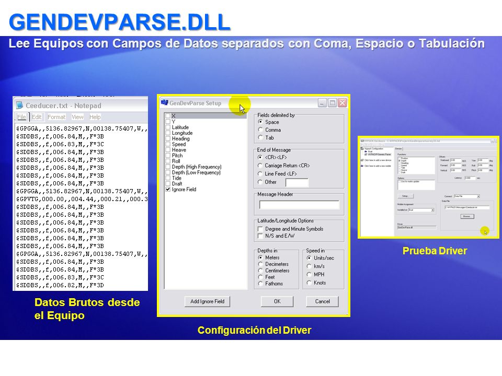The height and width of the screenshot is (376, 502).
Task: Tick the Heading checkbox
Action: point(168,138)
